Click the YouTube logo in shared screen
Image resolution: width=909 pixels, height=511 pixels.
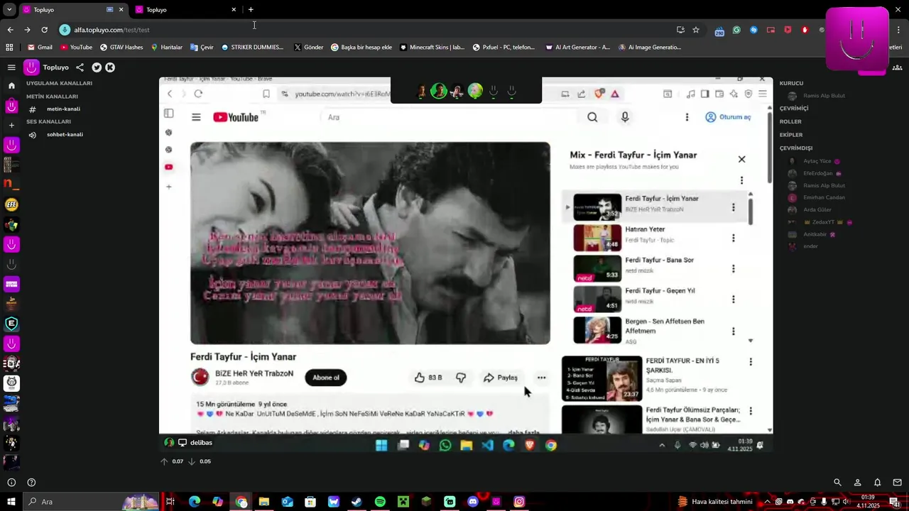click(235, 117)
